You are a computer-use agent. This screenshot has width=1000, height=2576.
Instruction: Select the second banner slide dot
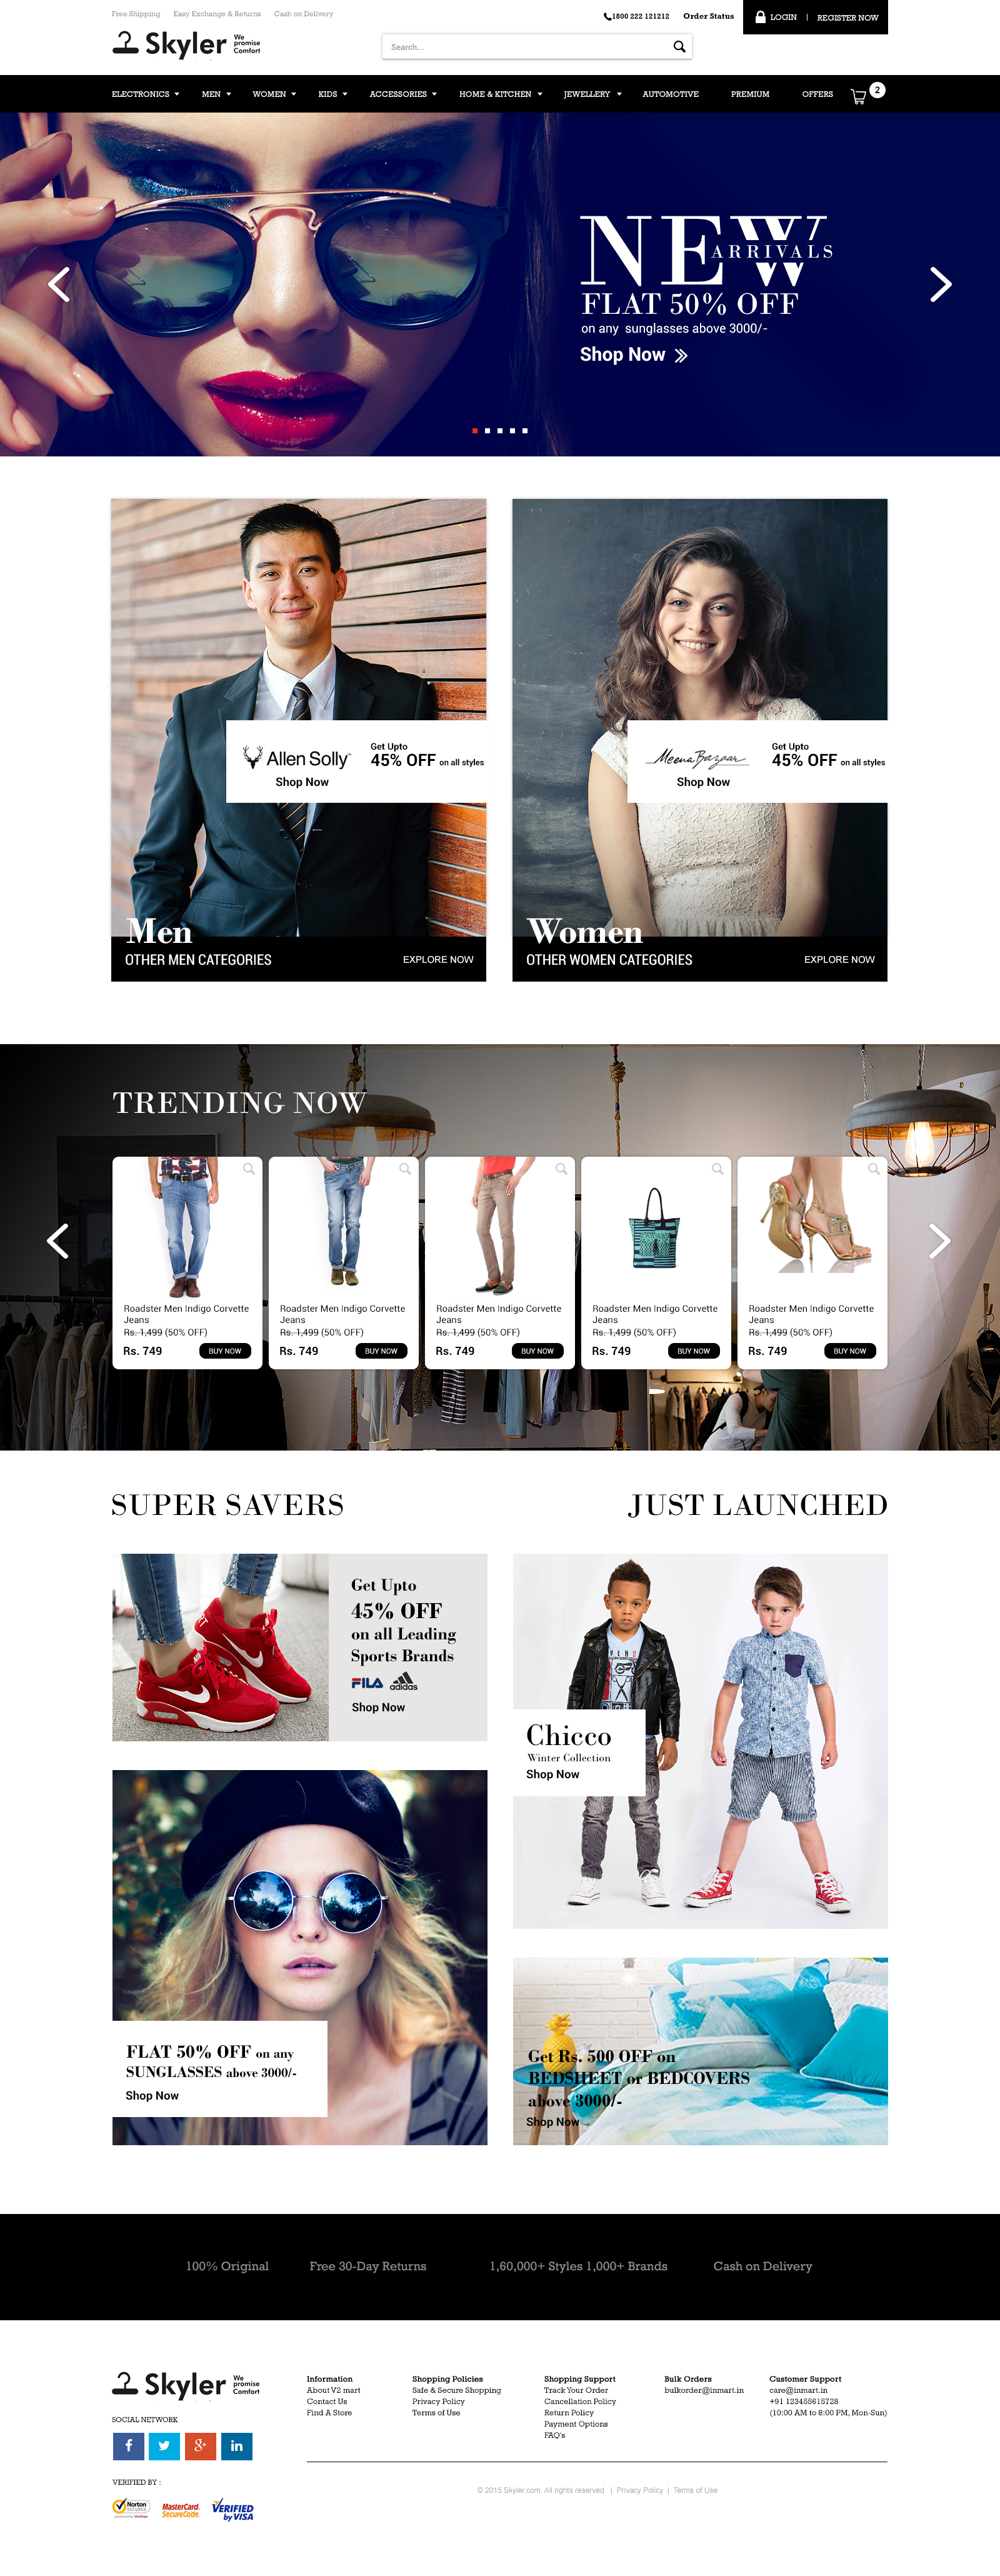(487, 430)
